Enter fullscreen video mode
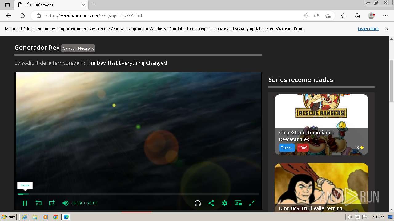This screenshot has height=221, width=394. (252, 203)
